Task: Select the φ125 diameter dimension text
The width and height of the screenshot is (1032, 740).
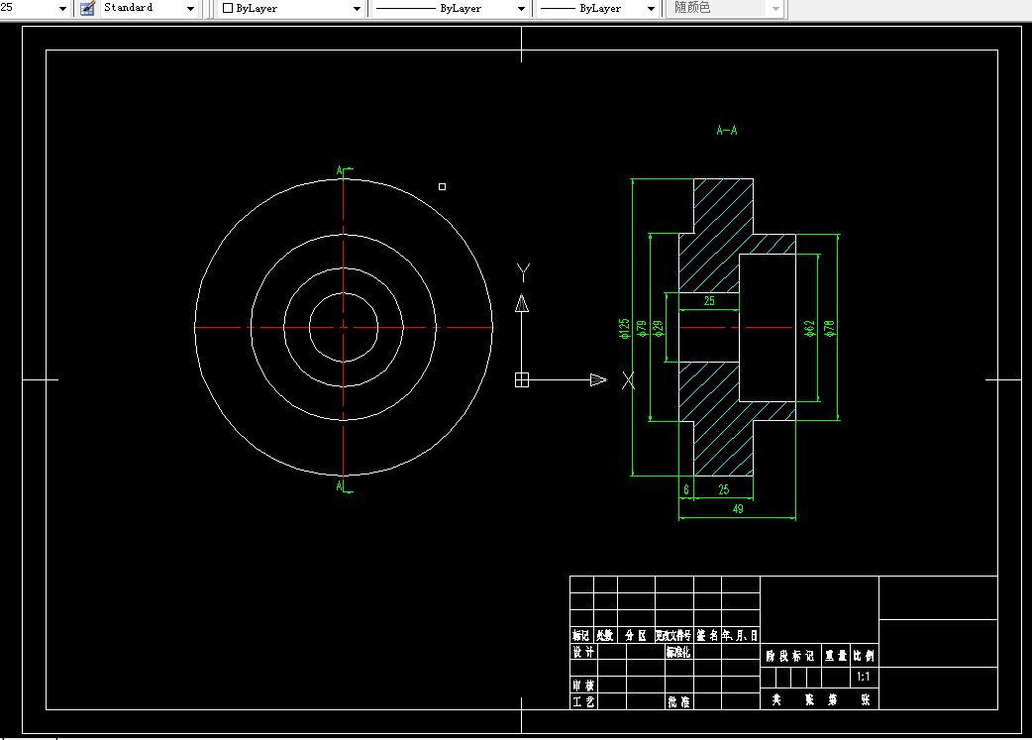Action: (x=624, y=328)
